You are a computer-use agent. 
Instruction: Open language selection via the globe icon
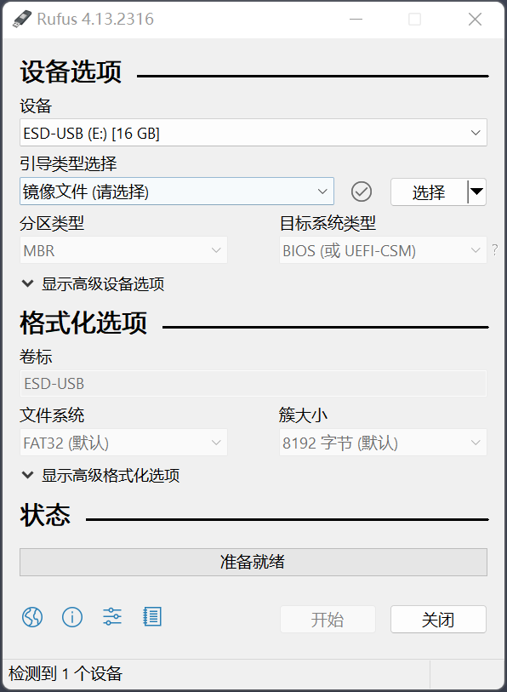pos(31,617)
